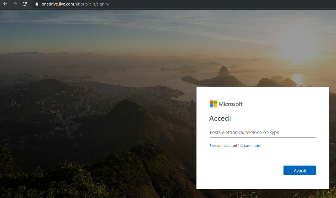Open the 'Creane uno!' link
This screenshot has height=198, width=336.
pyautogui.click(x=250, y=145)
